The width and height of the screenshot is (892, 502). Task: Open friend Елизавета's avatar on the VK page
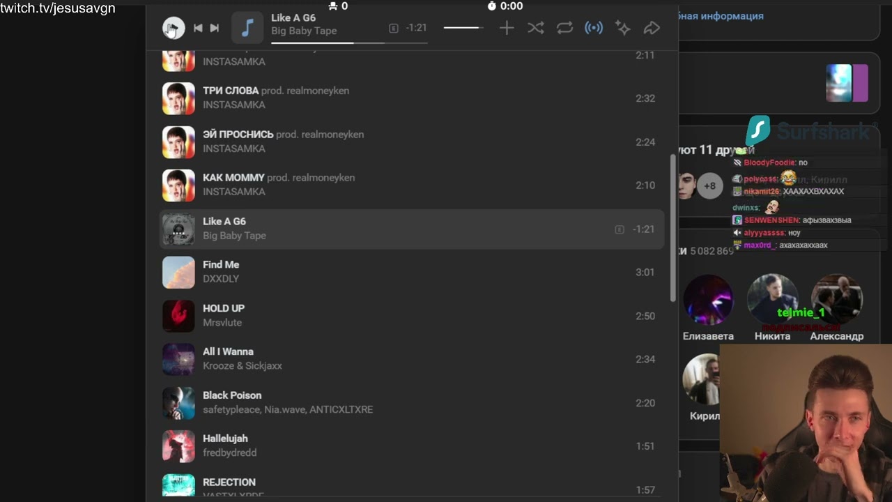[708, 300]
